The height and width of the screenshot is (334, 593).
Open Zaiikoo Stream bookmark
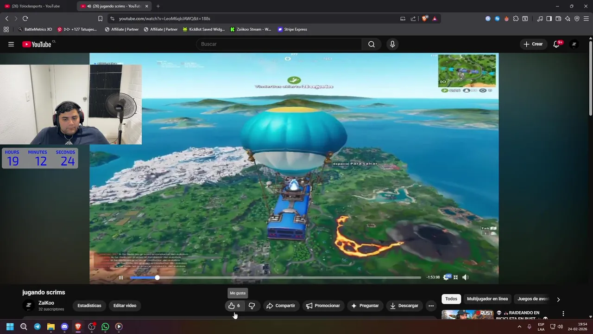click(x=251, y=29)
